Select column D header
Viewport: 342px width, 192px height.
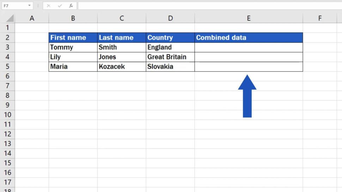(x=170, y=18)
